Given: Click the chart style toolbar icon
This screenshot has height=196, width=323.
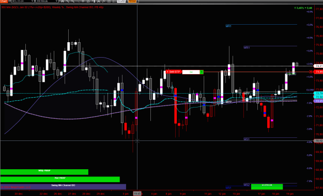Looking at the screenshot, I should point(62,1).
